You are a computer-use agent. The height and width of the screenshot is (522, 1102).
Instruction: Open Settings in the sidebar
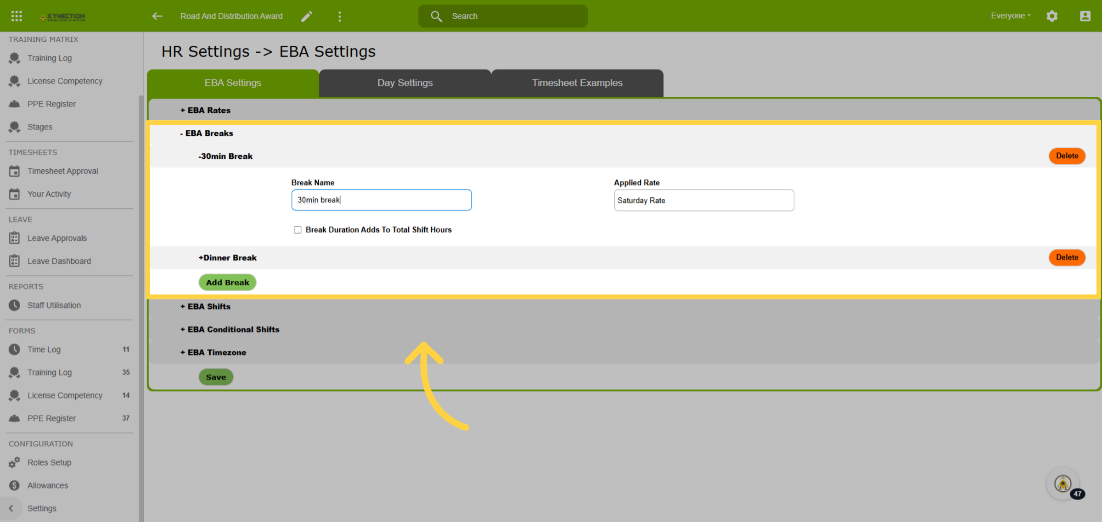click(x=42, y=508)
